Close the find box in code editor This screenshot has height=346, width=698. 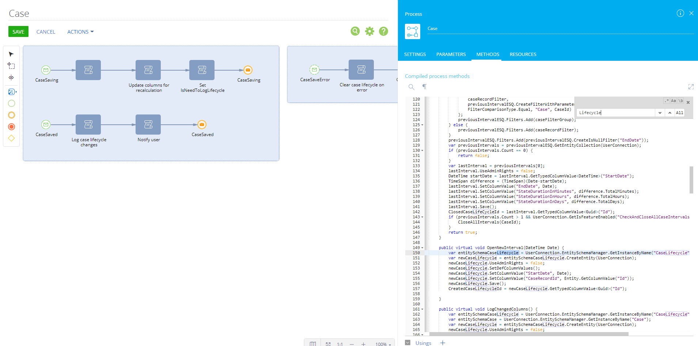click(x=688, y=102)
